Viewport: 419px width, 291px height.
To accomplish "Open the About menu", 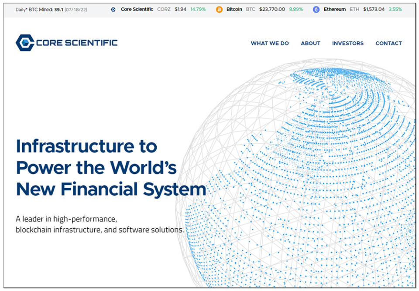I will tap(310, 43).
